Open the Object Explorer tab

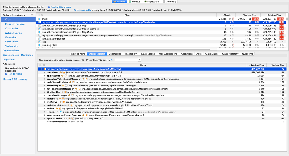[x=97, y=54]
